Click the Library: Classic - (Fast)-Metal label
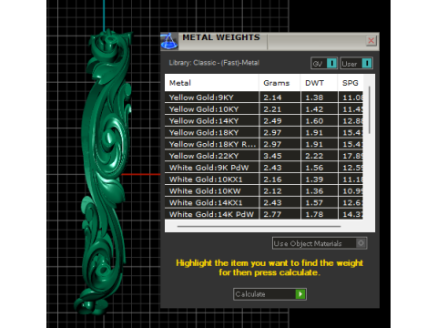Screen dimensions: 437x328 214,63
